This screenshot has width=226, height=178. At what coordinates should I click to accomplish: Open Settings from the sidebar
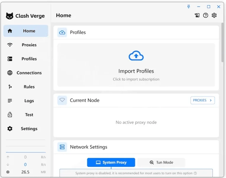coord(26,129)
